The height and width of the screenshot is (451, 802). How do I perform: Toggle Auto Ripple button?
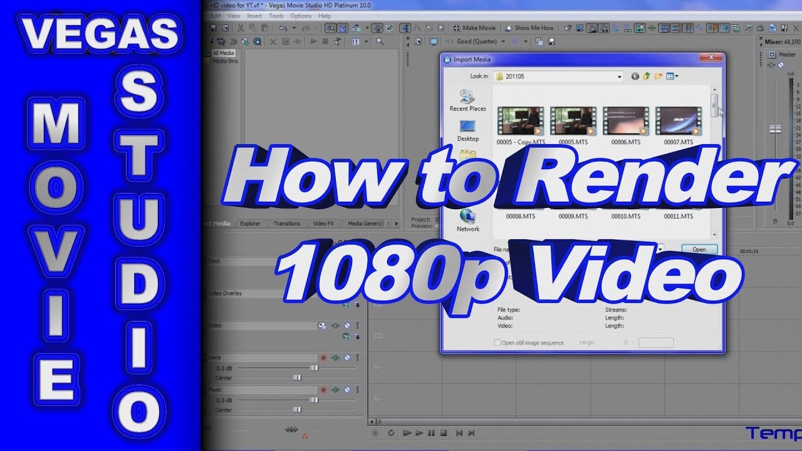(x=357, y=28)
